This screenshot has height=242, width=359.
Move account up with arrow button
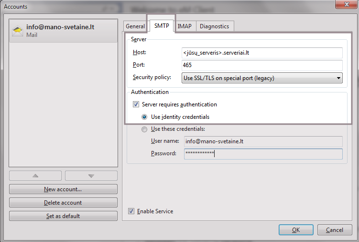click(35, 176)
